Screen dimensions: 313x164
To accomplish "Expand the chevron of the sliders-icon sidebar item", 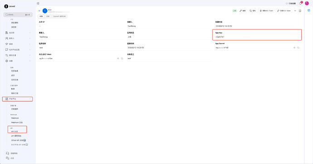I will (30, 55).
